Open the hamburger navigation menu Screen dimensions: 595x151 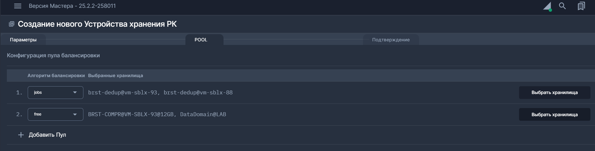18,6
